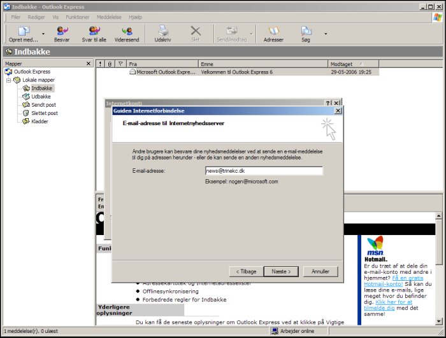Collapse the Lokale mapper tree node
Viewport: 446px width, 338px height.
[x=9, y=80]
